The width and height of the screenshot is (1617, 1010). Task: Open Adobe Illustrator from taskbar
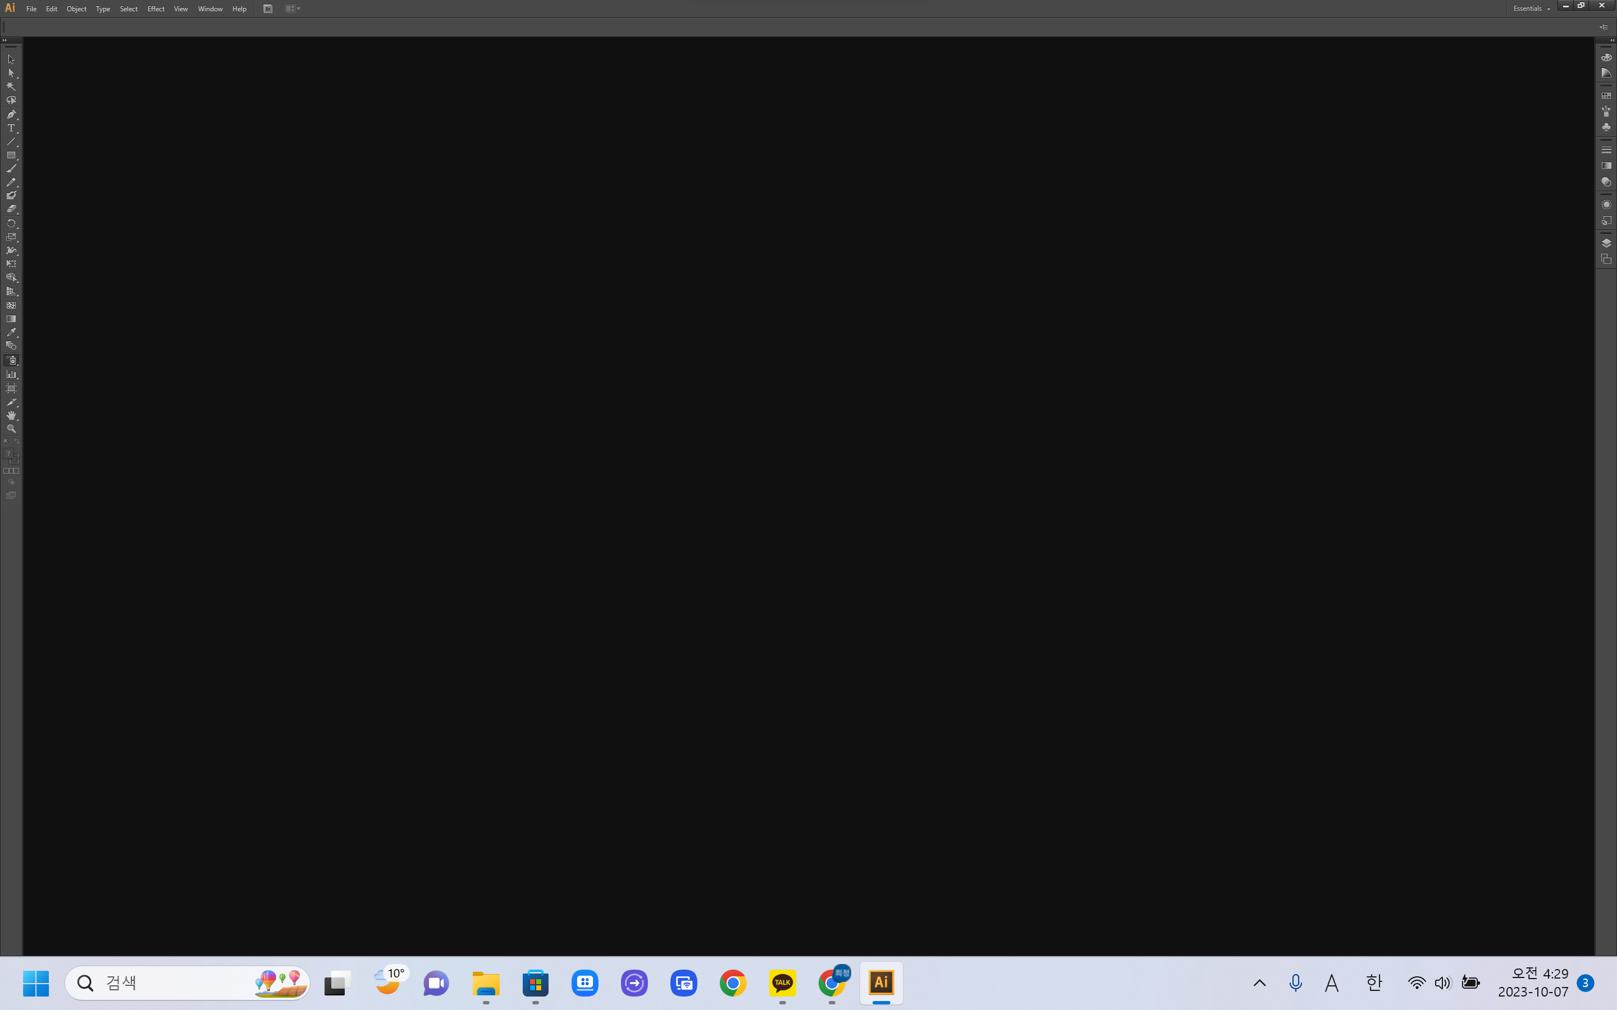click(881, 983)
